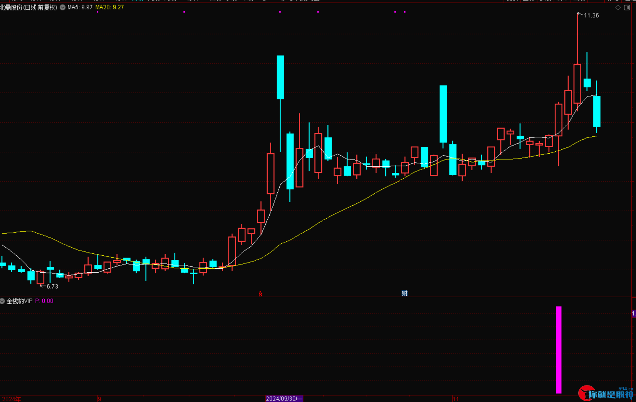The height and width of the screenshot is (402, 636).
Task: Select the MA20: 9.27 indicator label
Action: click(x=109, y=7)
